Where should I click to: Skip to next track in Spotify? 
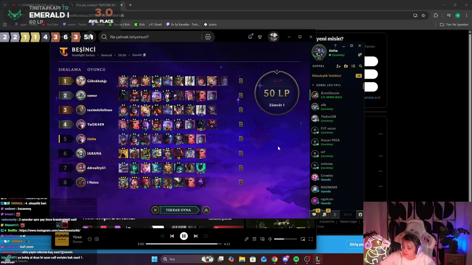tap(195, 236)
